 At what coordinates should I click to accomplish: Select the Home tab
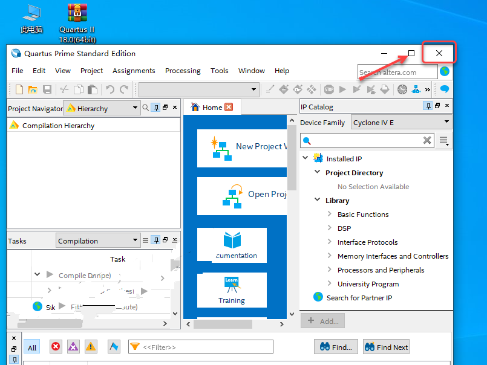[x=212, y=107]
